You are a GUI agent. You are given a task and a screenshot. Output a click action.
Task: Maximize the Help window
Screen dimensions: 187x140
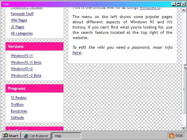179,4
